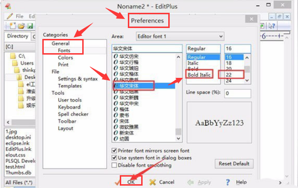Select User tools category

(70, 100)
